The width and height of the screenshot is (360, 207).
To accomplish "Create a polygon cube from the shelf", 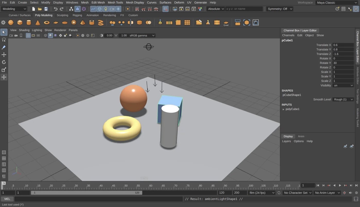I will click(x=20, y=23).
